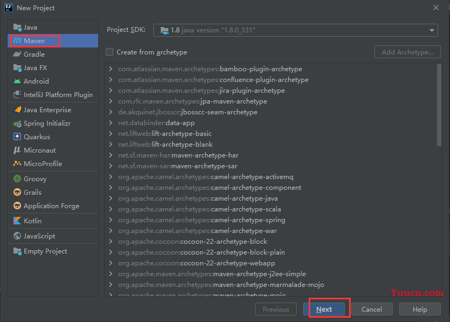Click the IntelliJ IDEA logo in title bar
The height and width of the screenshot is (322, 450).
[x=8, y=8]
